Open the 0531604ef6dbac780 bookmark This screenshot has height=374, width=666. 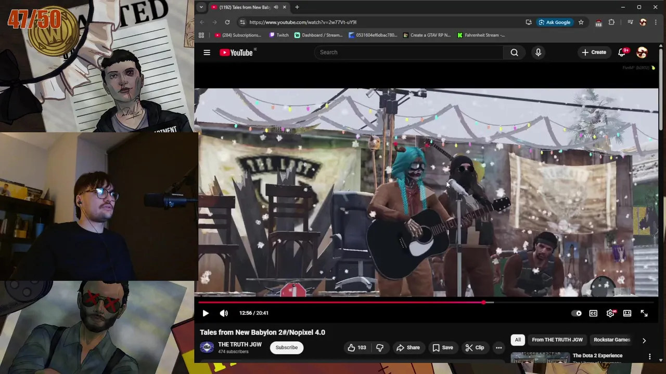tap(373, 35)
